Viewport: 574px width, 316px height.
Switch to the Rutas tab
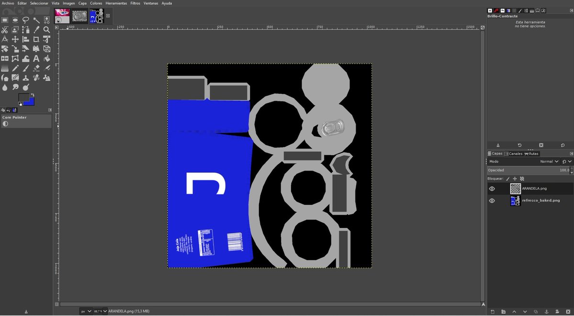click(x=531, y=154)
